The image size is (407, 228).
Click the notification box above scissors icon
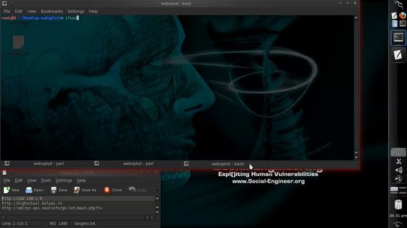[x=399, y=152]
